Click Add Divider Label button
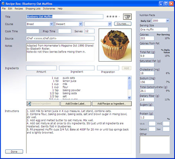This screenshot has height=159, width=175. (x=76, y=104)
